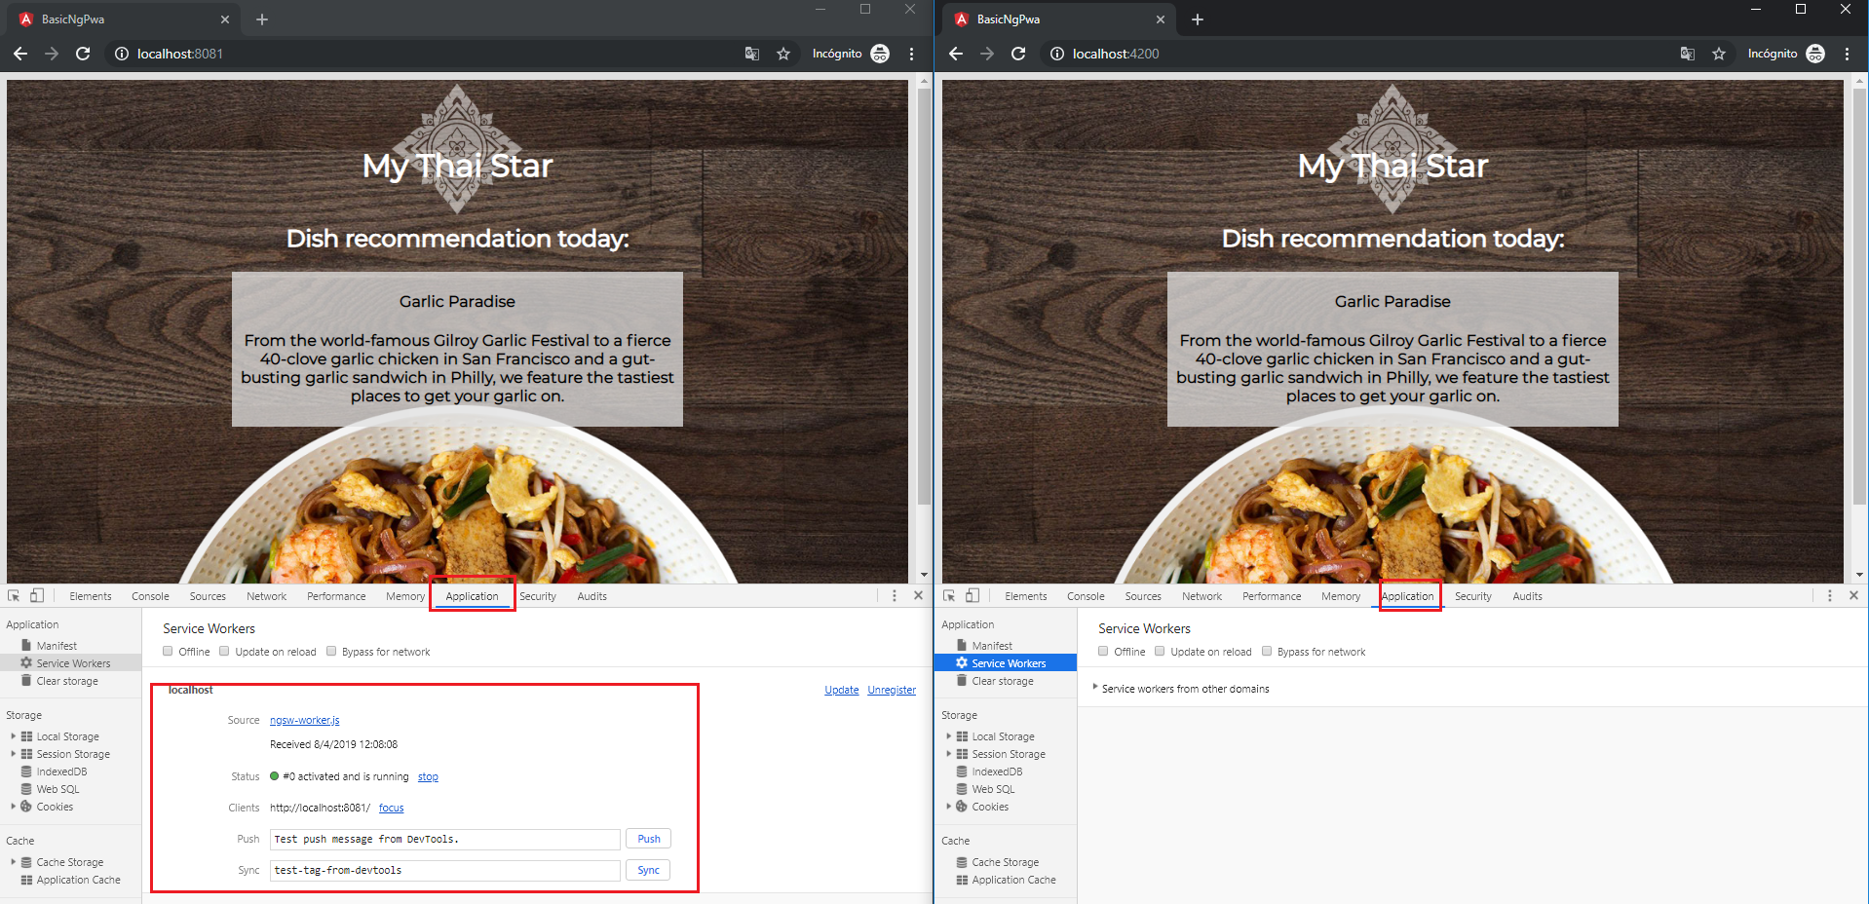This screenshot has height=904, width=1869.
Task: Switch to the Network tab in the left DevTools
Action: click(x=266, y=596)
